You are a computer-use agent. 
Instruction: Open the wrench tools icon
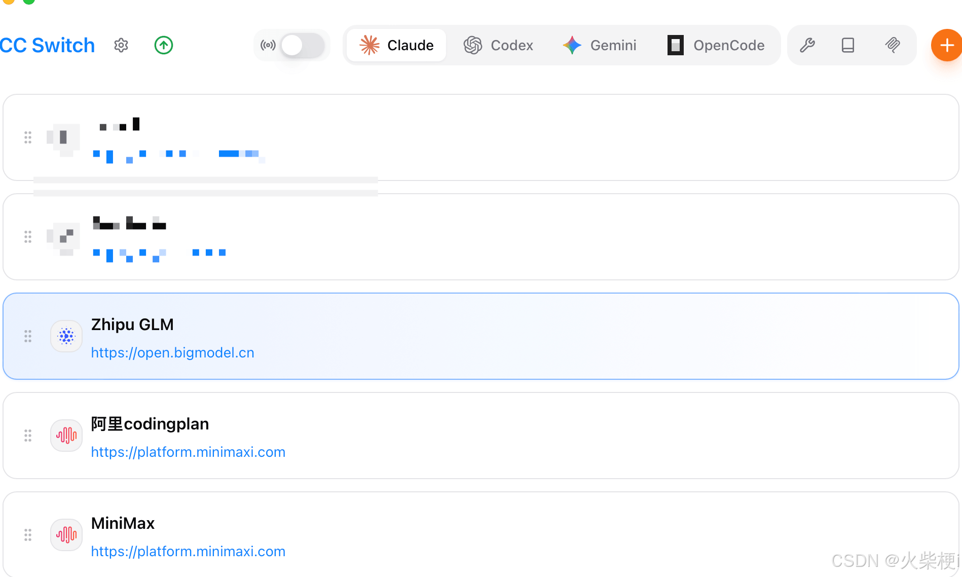point(807,45)
